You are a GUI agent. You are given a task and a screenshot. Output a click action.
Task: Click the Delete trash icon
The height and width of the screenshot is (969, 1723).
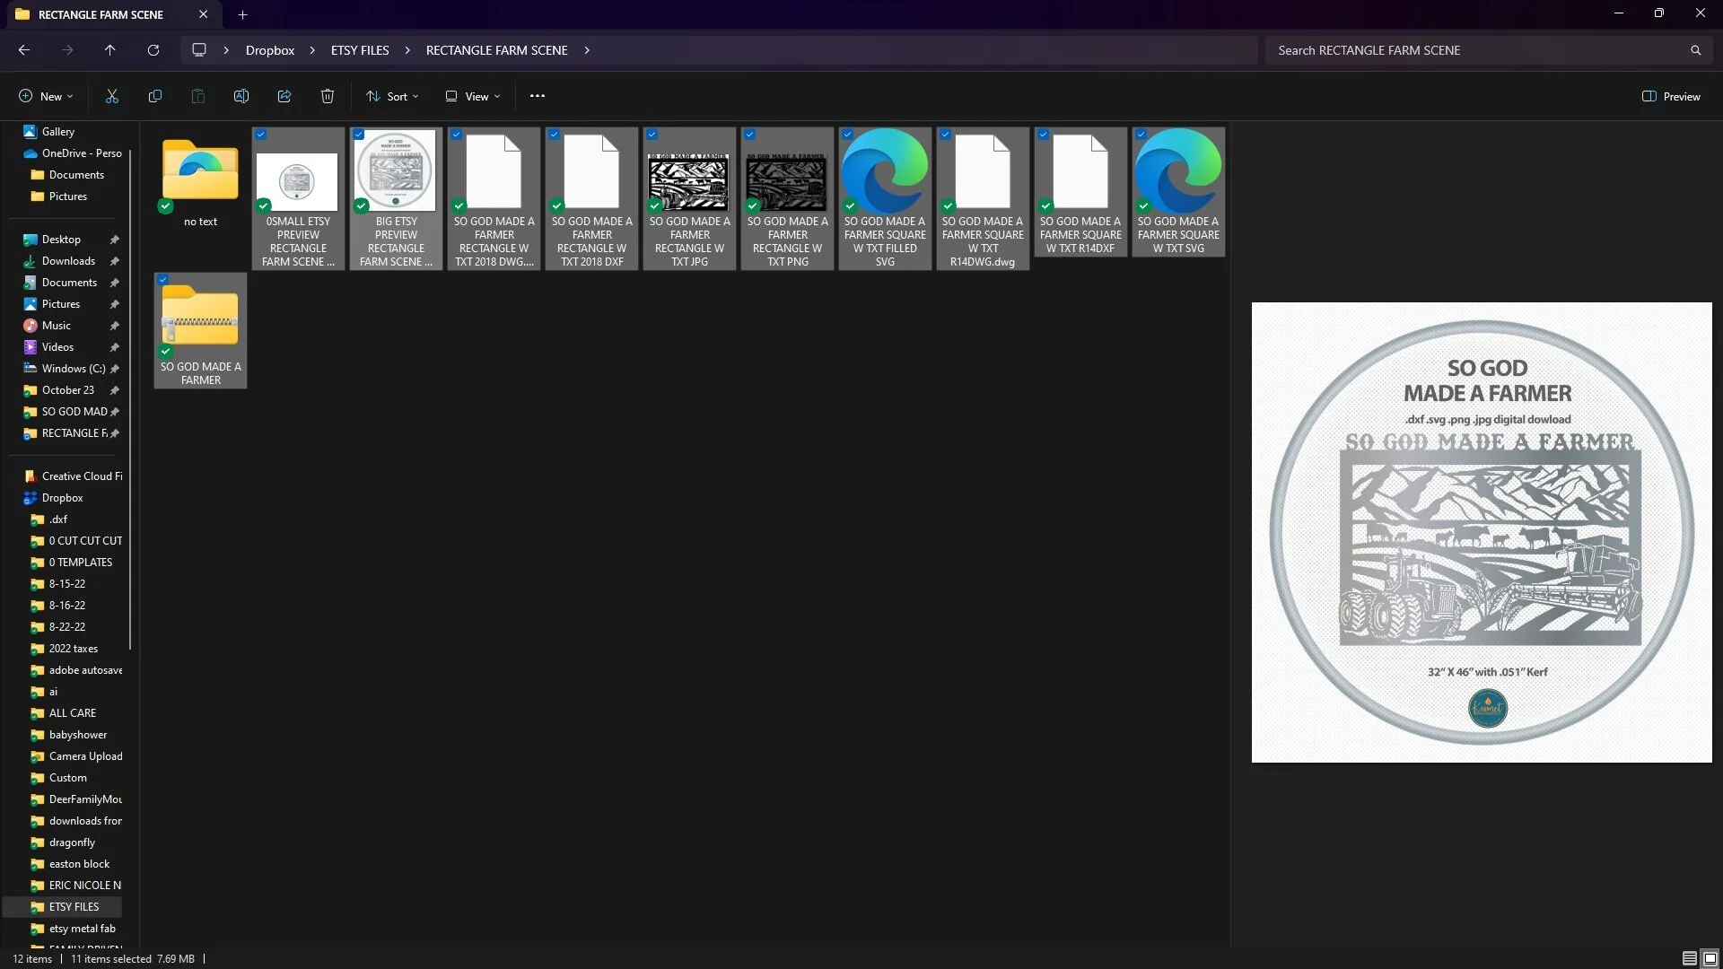(x=328, y=96)
